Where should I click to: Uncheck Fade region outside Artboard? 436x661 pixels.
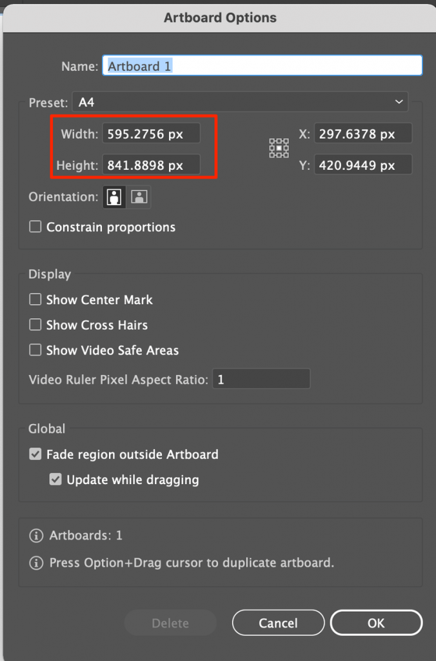click(35, 454)
